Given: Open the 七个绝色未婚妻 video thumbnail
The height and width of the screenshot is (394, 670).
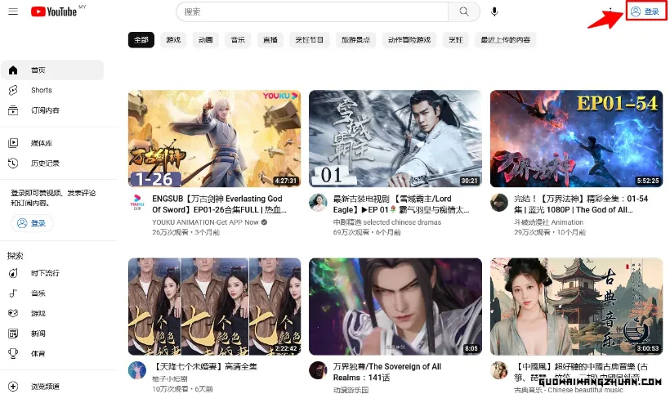Looking at the screenshot, I should pos(215,307).
